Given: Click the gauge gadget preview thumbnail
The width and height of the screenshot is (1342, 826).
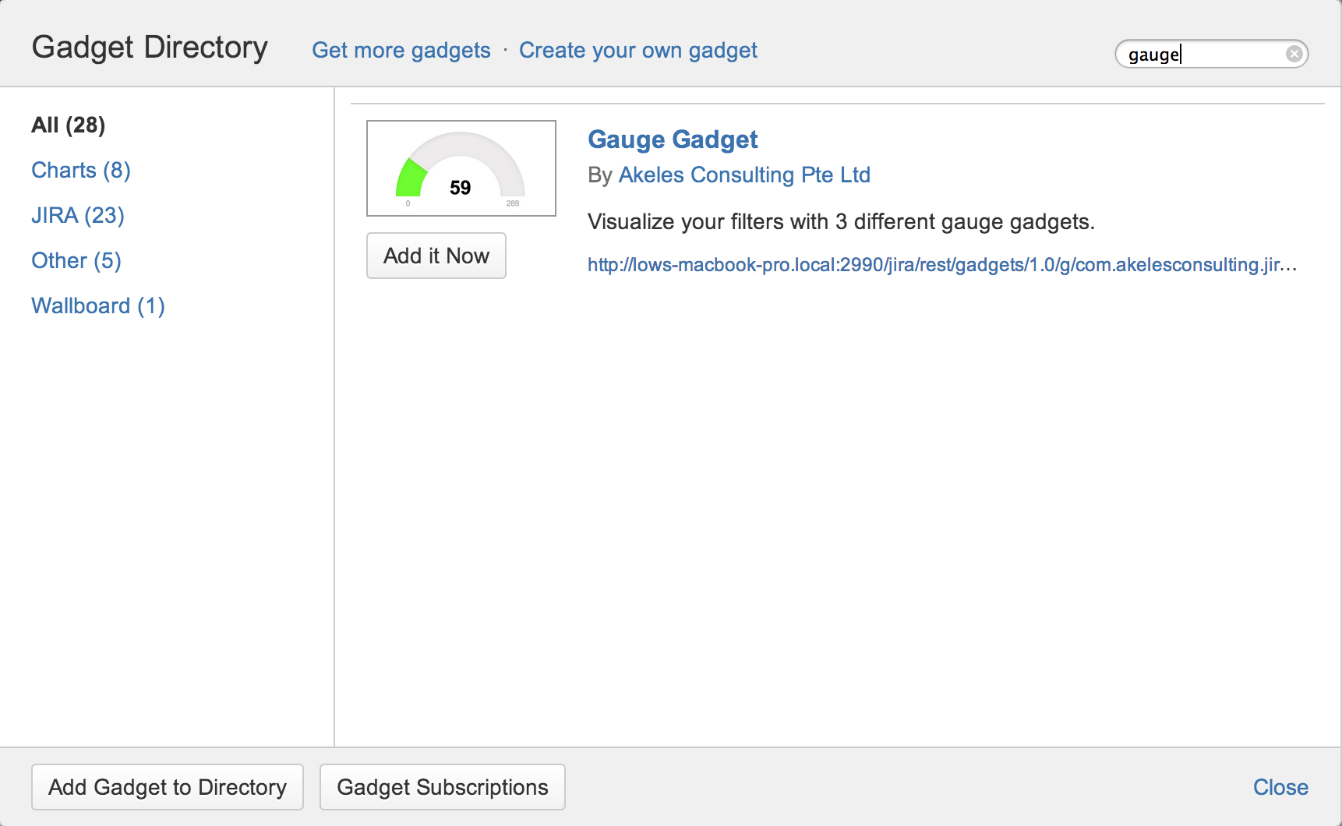Looking at the screenshot, I should click(x=461, y=168).
